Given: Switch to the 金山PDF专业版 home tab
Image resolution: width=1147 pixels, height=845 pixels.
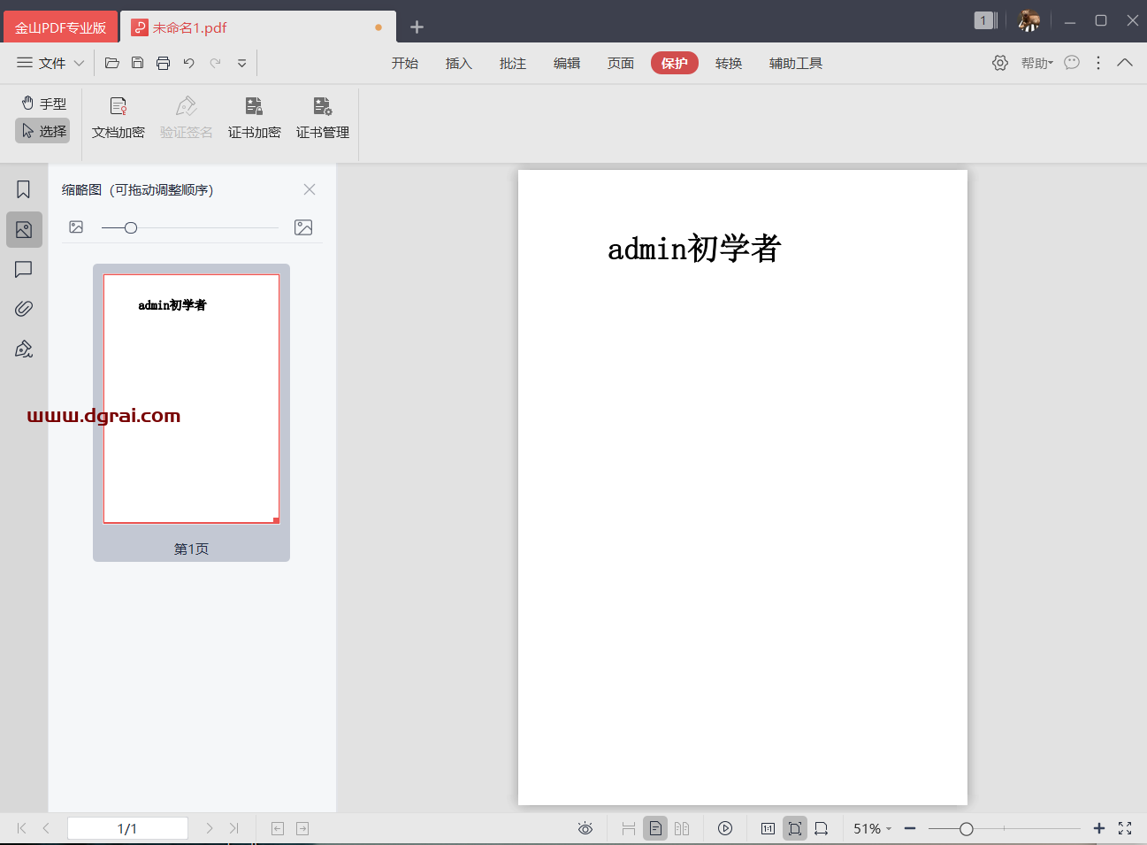Looking at the screenshot, I should point(60,27).
